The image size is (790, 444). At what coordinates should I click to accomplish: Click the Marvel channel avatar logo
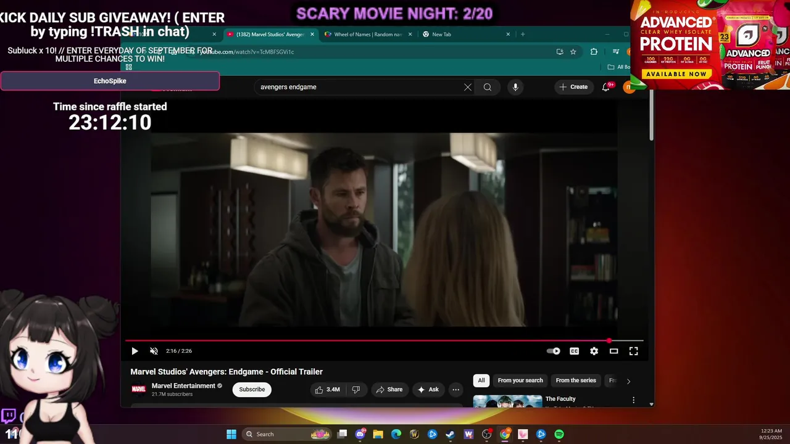[139, 389]
